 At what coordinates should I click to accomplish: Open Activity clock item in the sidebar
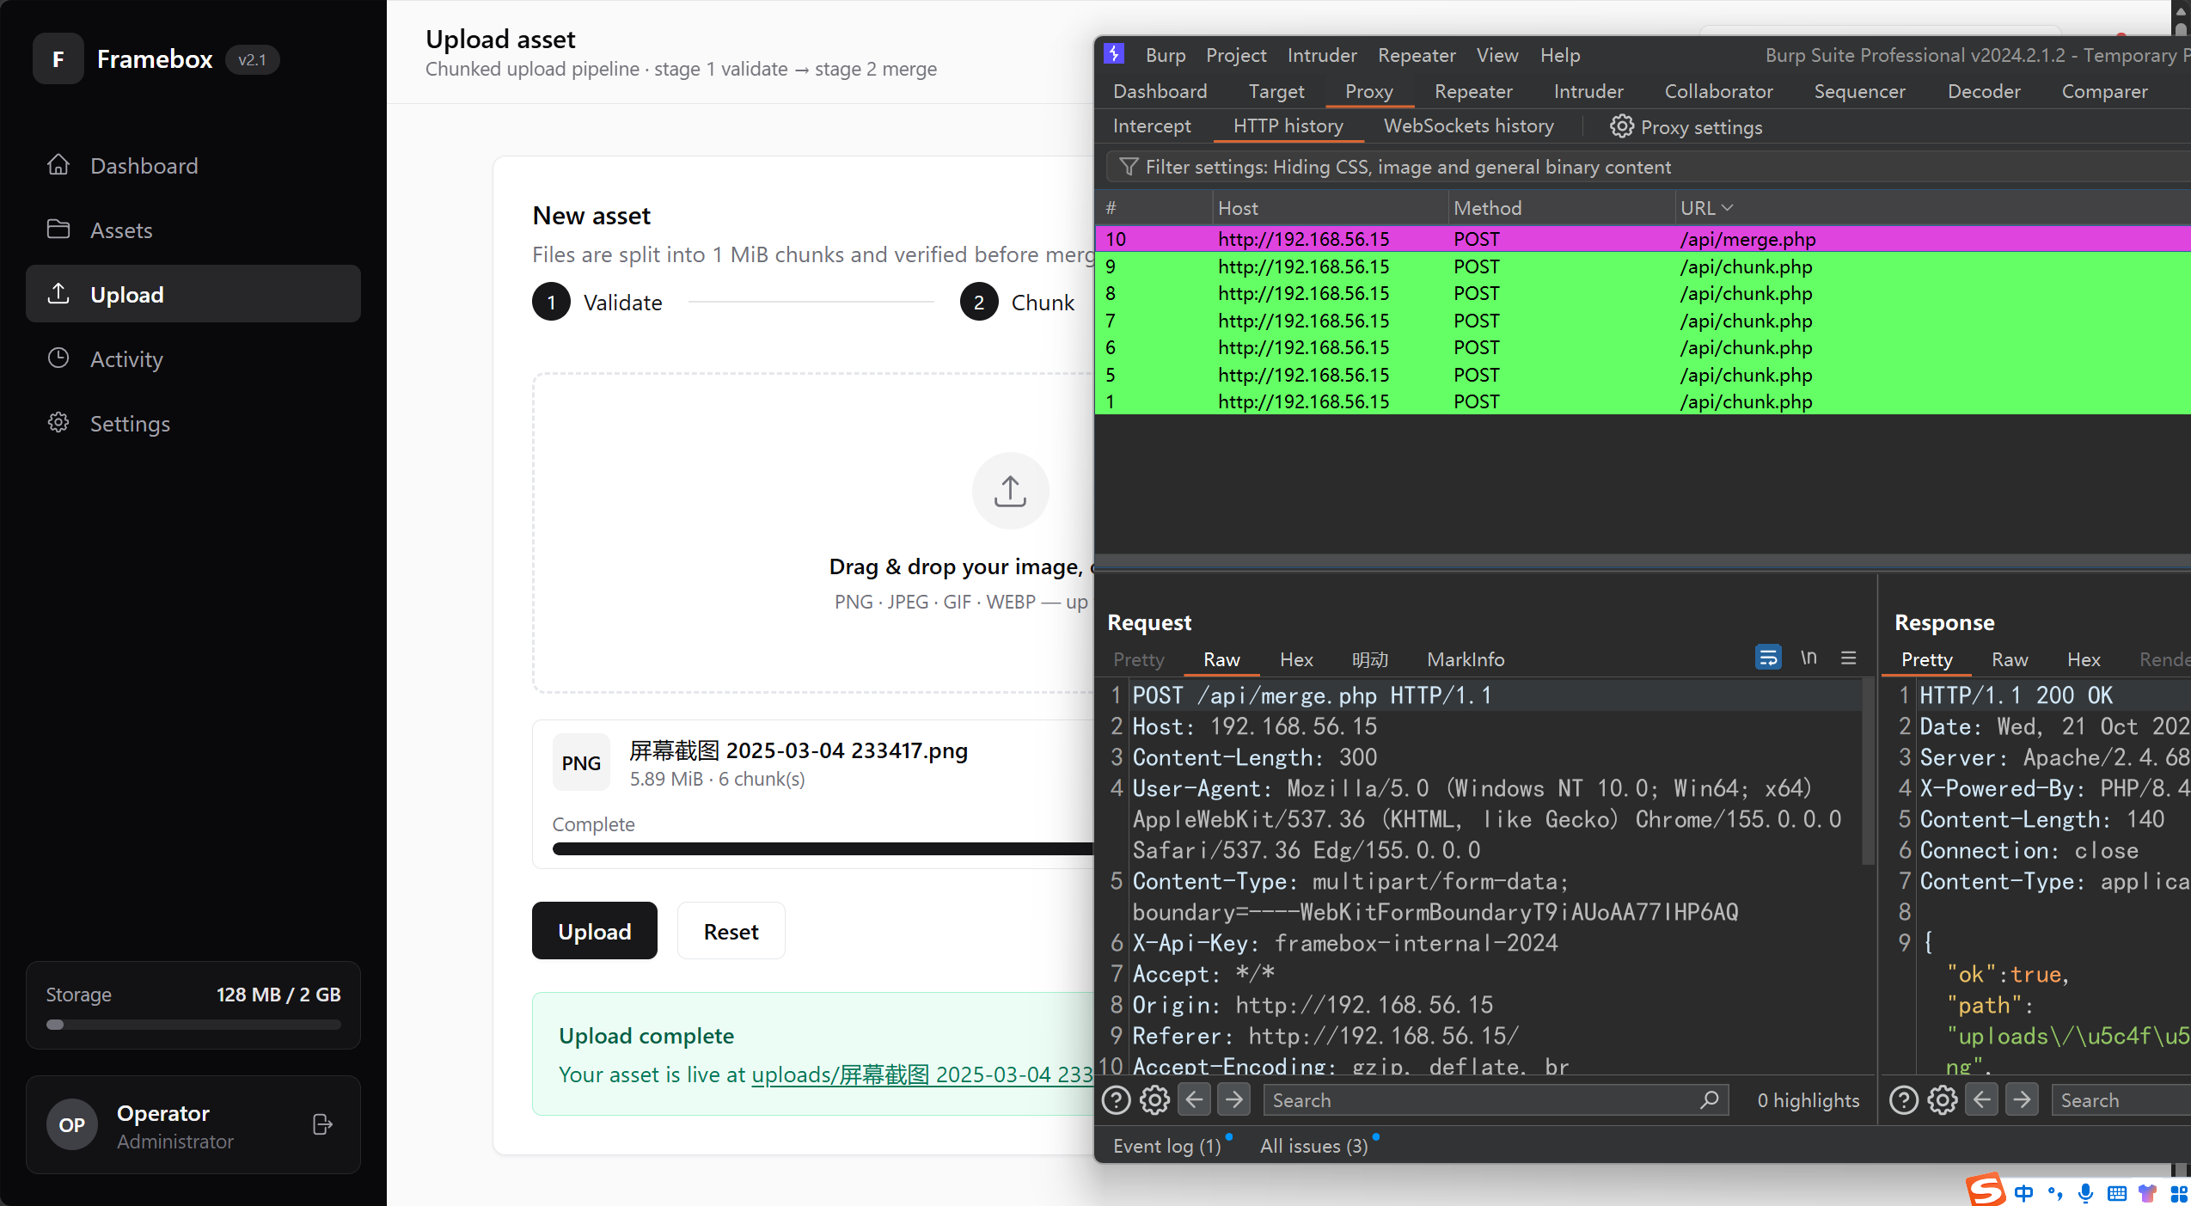coord(193,358)
